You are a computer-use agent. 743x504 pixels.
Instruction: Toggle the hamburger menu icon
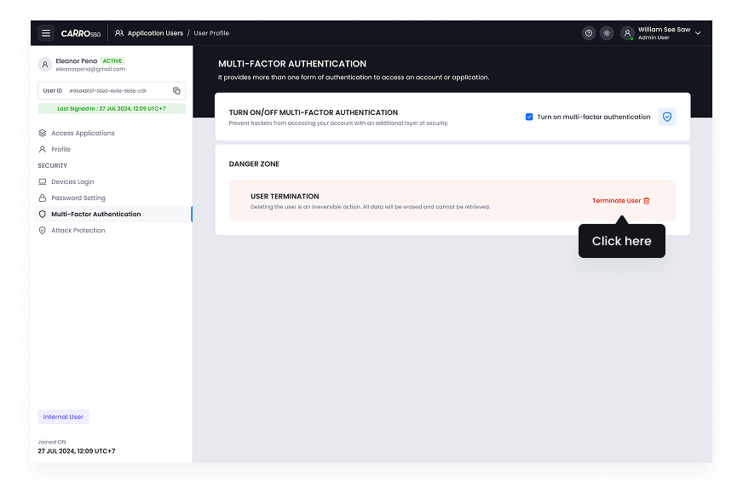45,32
